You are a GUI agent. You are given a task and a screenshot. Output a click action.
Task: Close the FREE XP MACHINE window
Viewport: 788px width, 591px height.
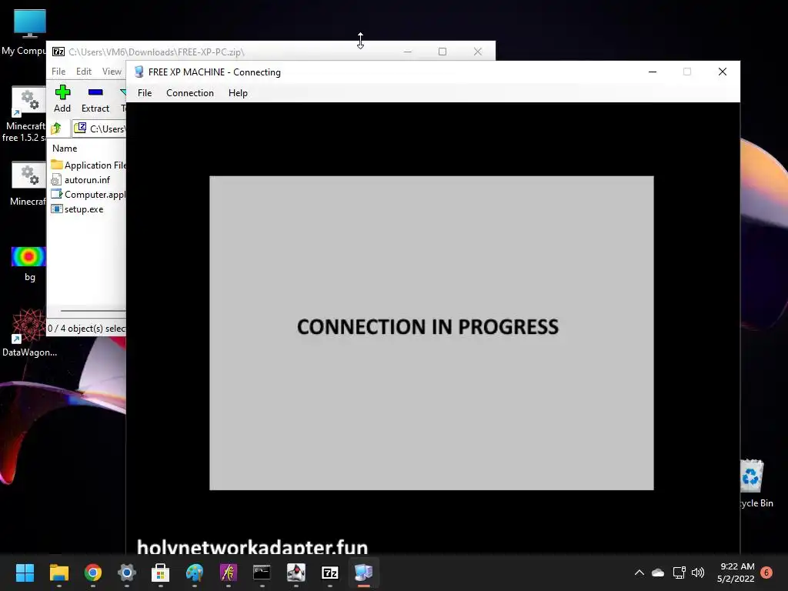click(x=722, y=72)
